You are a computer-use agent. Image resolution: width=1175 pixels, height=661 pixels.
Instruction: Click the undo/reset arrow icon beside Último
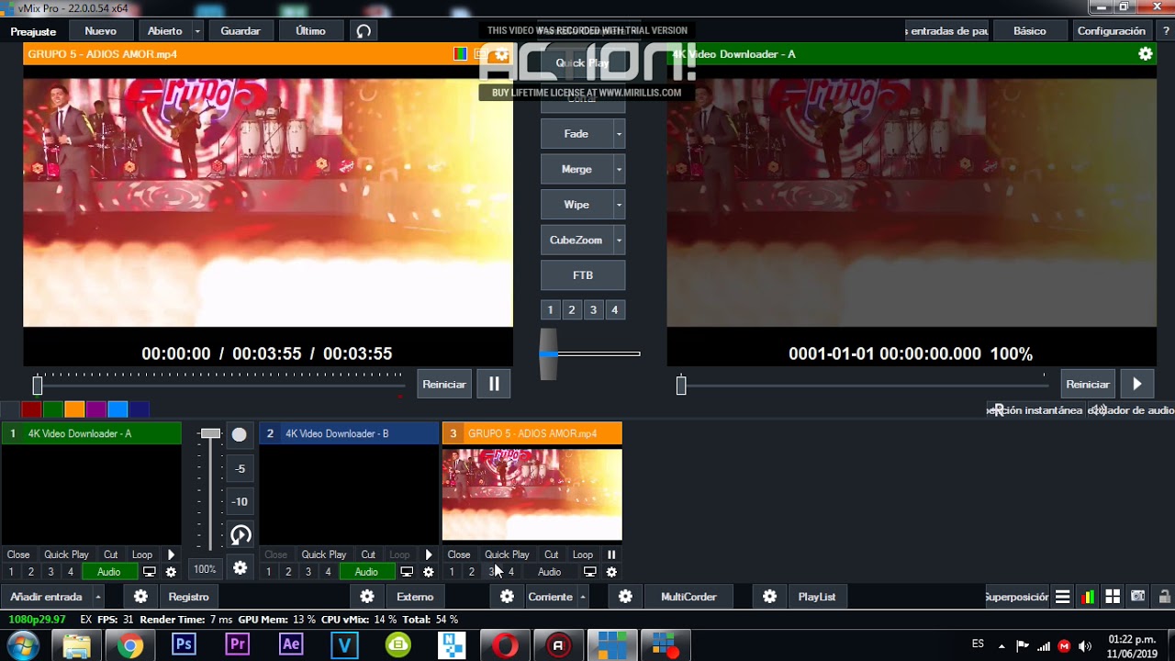pos(364,31)
